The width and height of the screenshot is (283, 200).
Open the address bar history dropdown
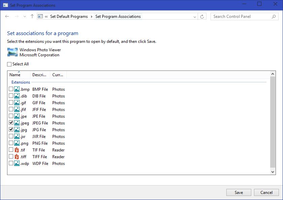[x=195, y=17]
